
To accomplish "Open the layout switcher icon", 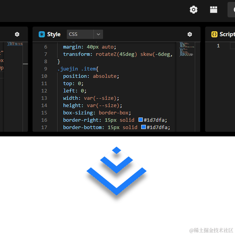I will 214,10.
